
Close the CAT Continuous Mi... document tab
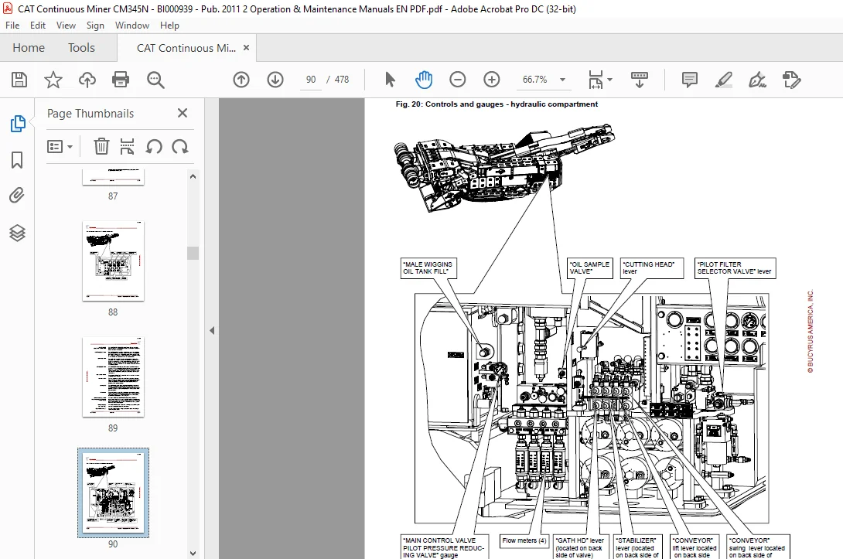coord(246,47)
